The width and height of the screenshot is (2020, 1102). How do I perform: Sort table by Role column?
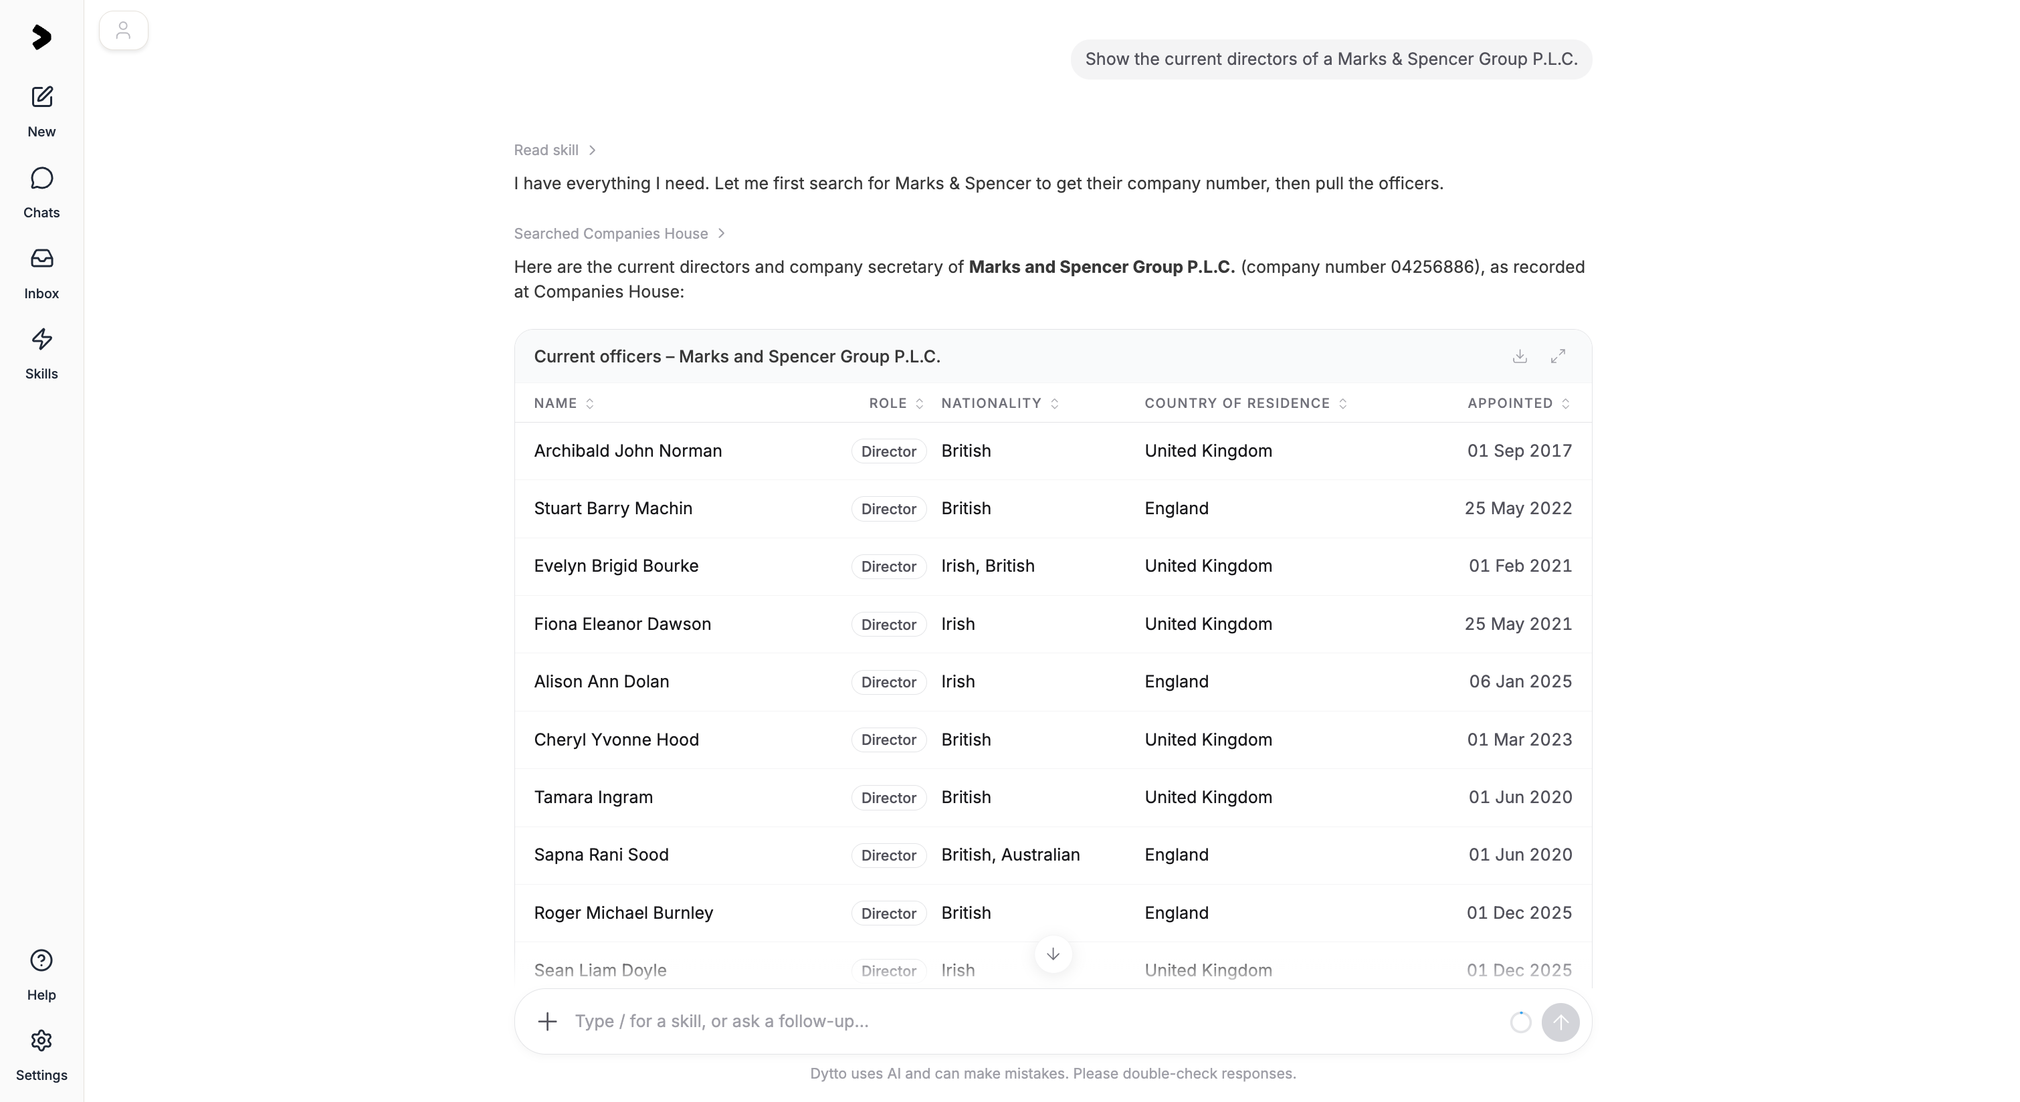point(896,403)
